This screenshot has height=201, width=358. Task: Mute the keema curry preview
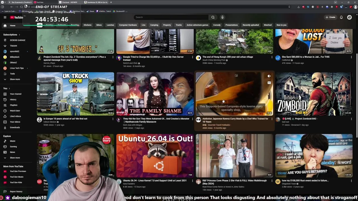tap(269, 76)
